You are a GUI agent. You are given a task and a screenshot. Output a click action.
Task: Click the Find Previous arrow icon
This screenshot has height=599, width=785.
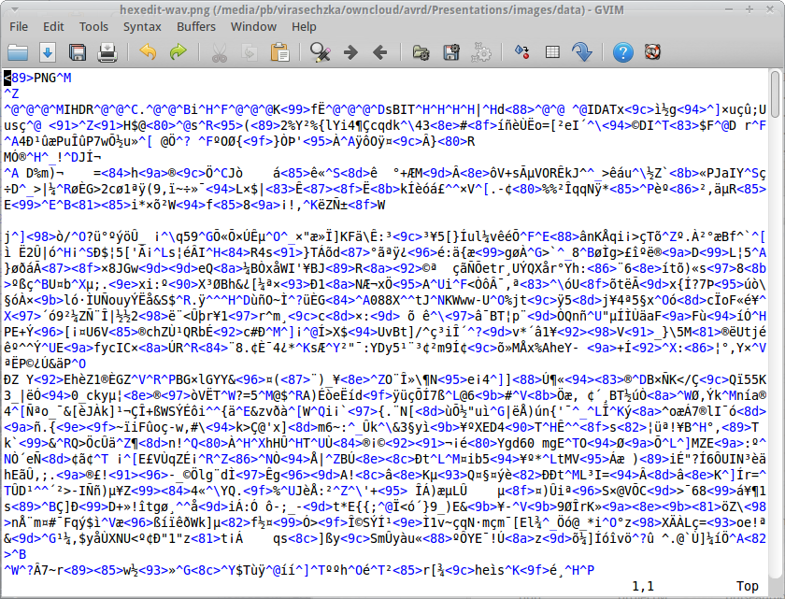380,52
